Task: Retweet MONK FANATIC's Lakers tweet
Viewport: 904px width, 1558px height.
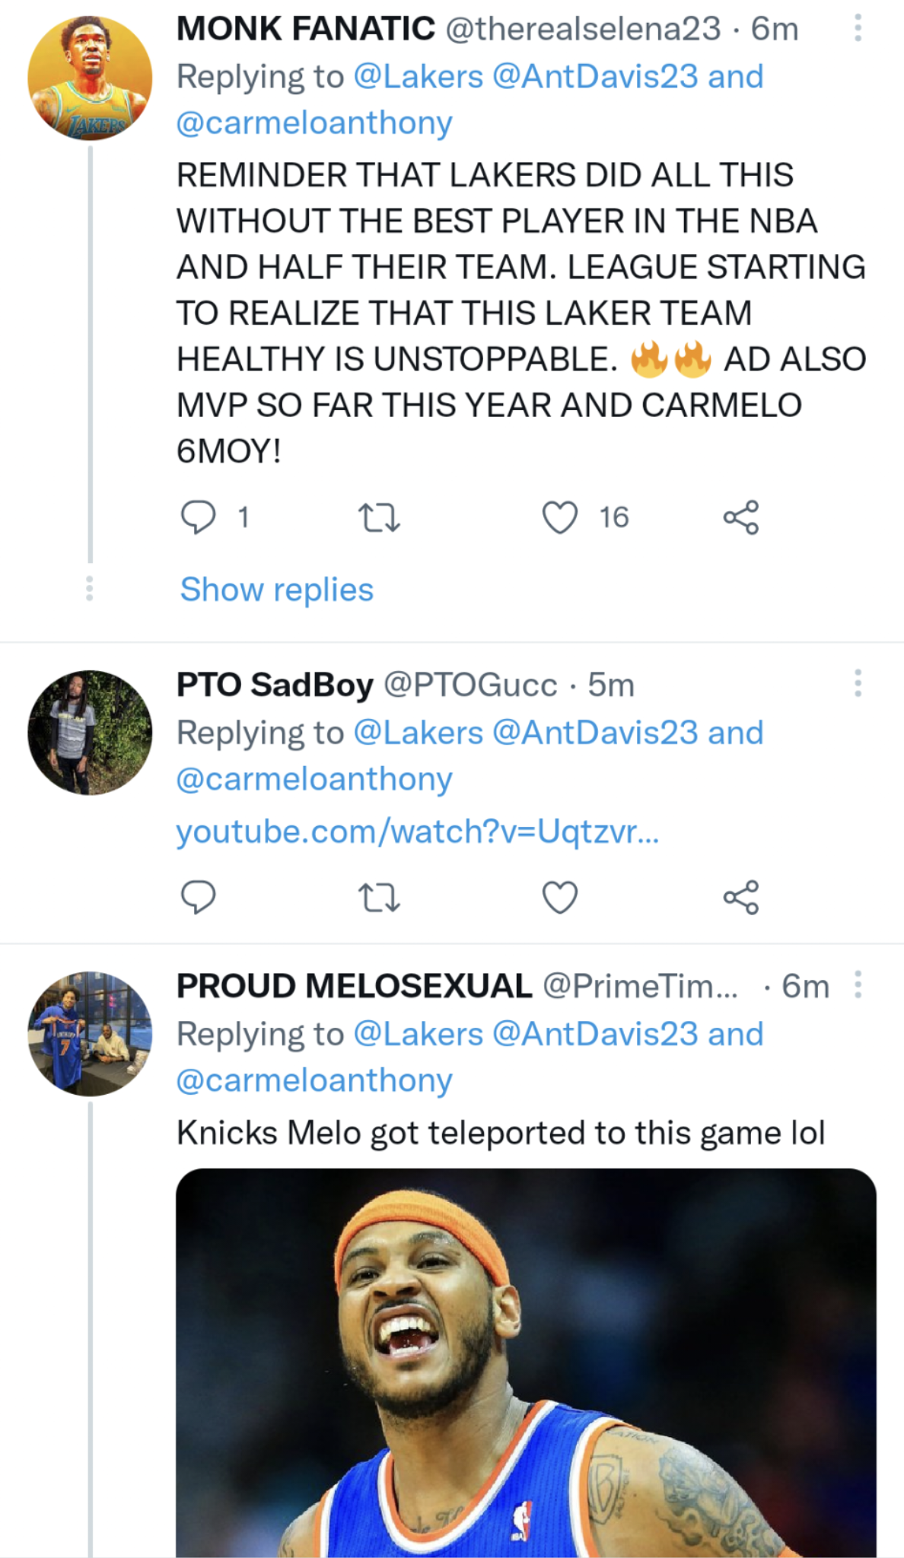Action: tap(379, 517)
